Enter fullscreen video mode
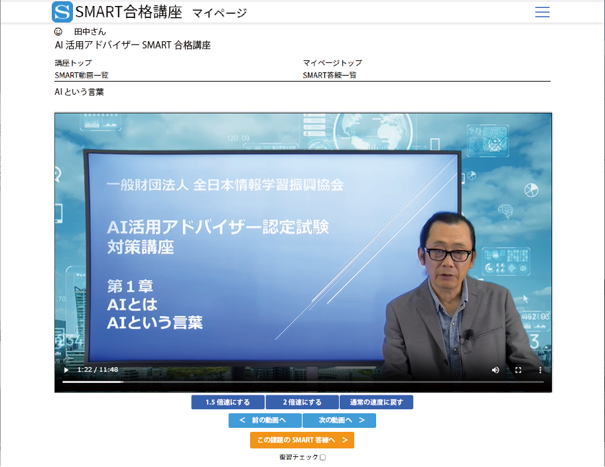The height and width of the screenshot is (467, 605). click(x=518, y=370)
